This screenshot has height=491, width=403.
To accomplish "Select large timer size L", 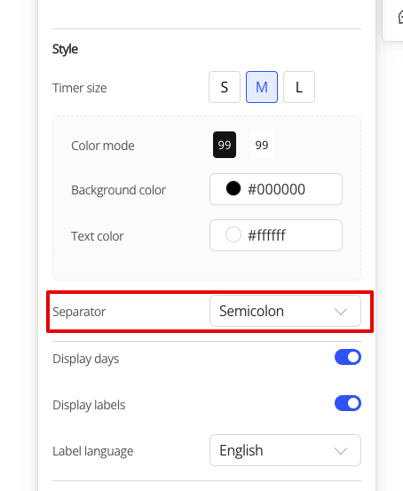I will click(x=299, y=87).
